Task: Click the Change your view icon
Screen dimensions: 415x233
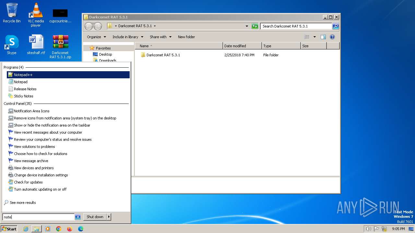Action: point(307,37)
